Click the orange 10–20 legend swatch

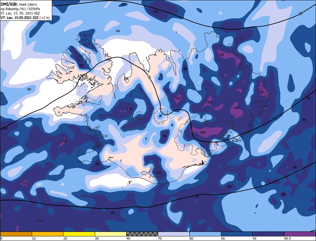tap(48, 234)
